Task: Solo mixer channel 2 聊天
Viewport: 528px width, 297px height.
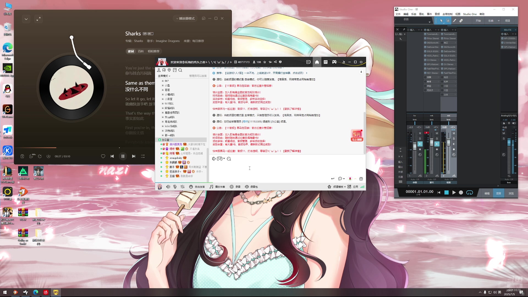Action: [x=437, y=139]
